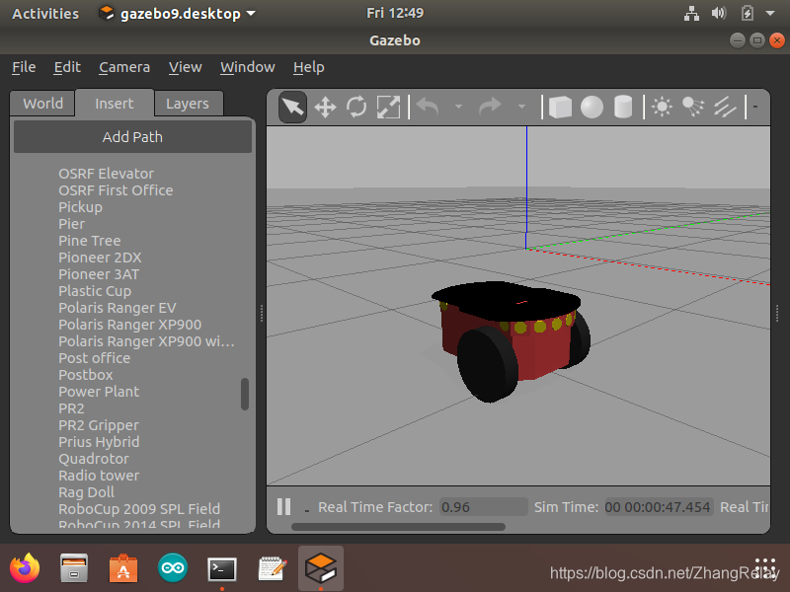Click the Real Time Factor value field

click(x=484, y=507)
